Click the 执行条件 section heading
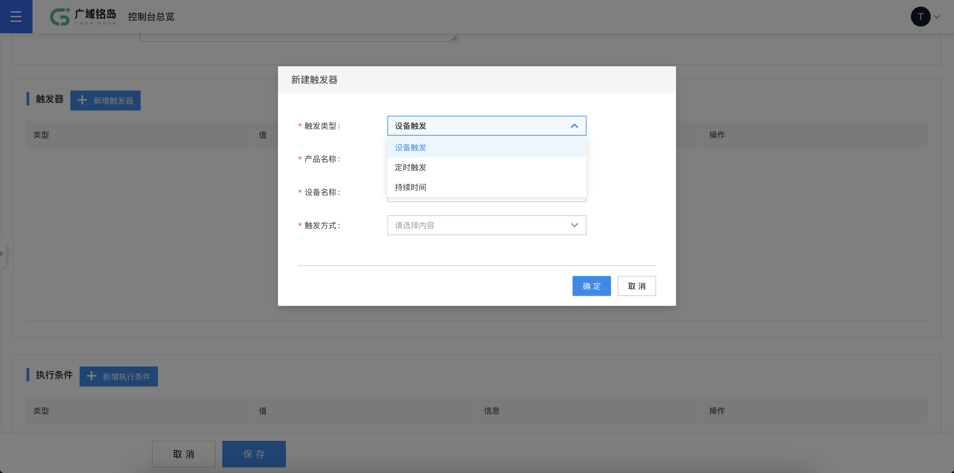Image resolution: width=954 pixels, height=473 pixels. point(54,375)
